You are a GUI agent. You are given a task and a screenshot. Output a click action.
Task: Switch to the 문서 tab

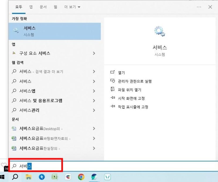(43, 7)
